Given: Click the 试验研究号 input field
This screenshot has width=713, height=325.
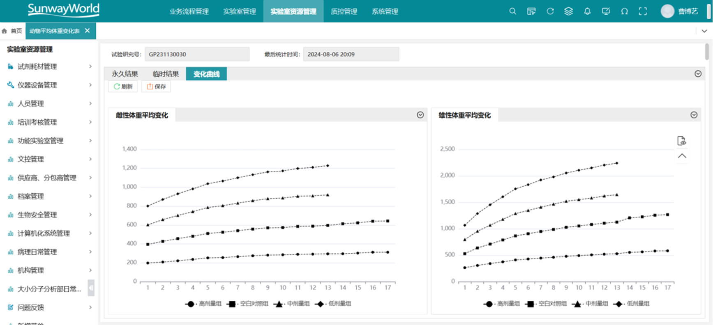Looking at the screenshot, I should 197,54.
